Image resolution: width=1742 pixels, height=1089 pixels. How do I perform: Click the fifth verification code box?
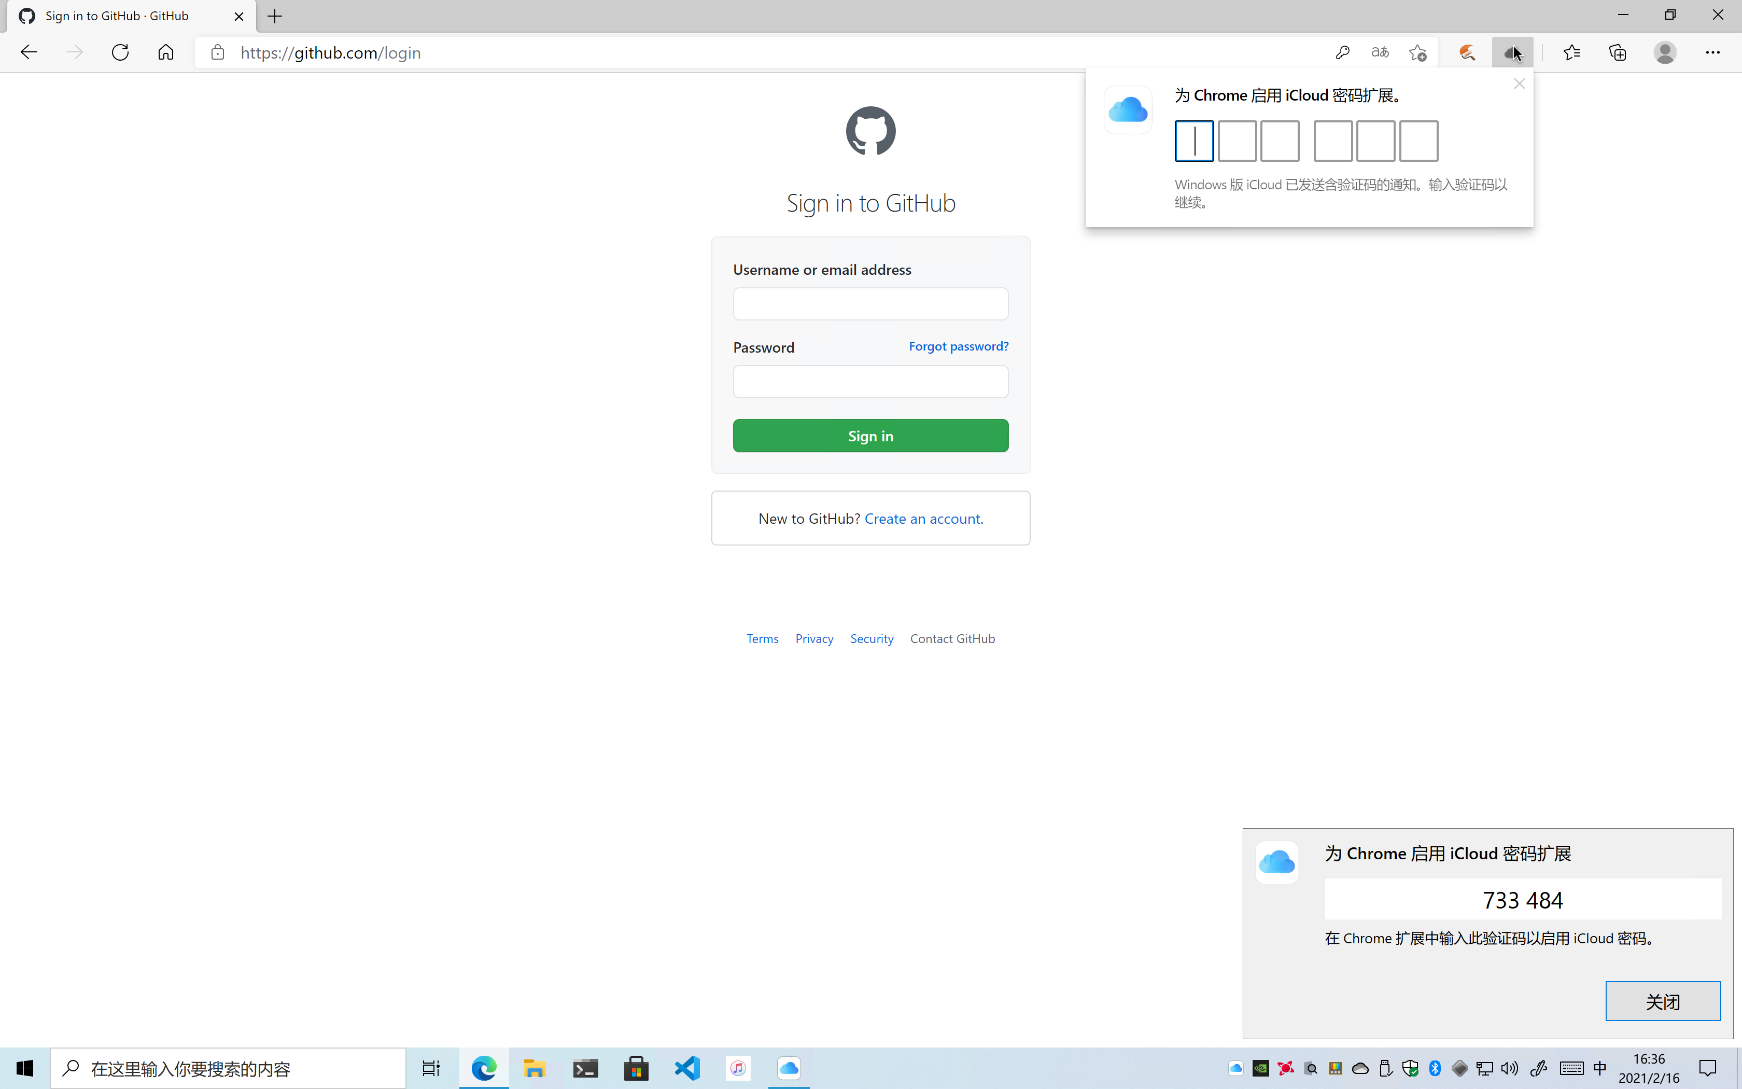[1375, 141]
